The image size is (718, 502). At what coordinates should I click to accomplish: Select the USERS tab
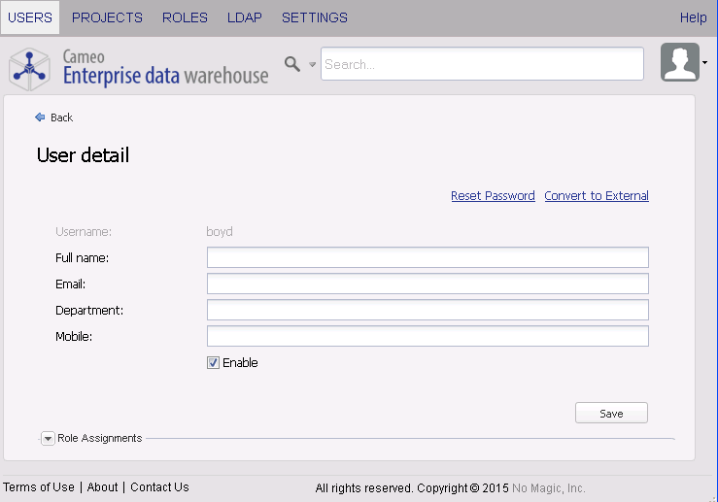(x=29, y=17)
